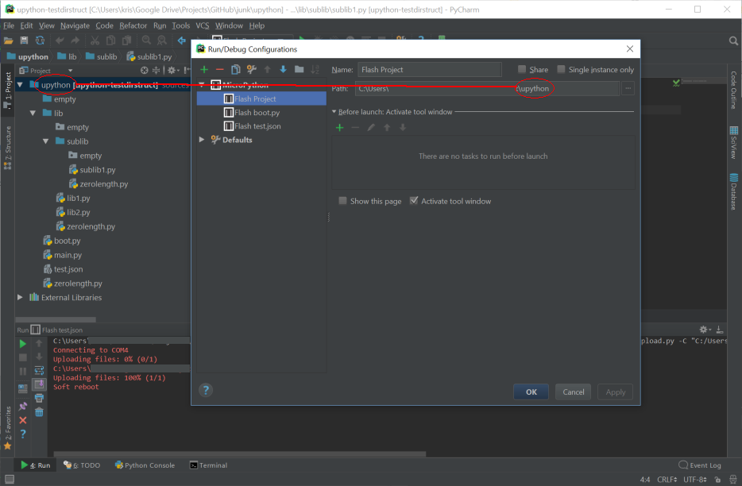This screenshot has height=486, width=742.
Task: Expand External Libraries node
Action: 20,297
